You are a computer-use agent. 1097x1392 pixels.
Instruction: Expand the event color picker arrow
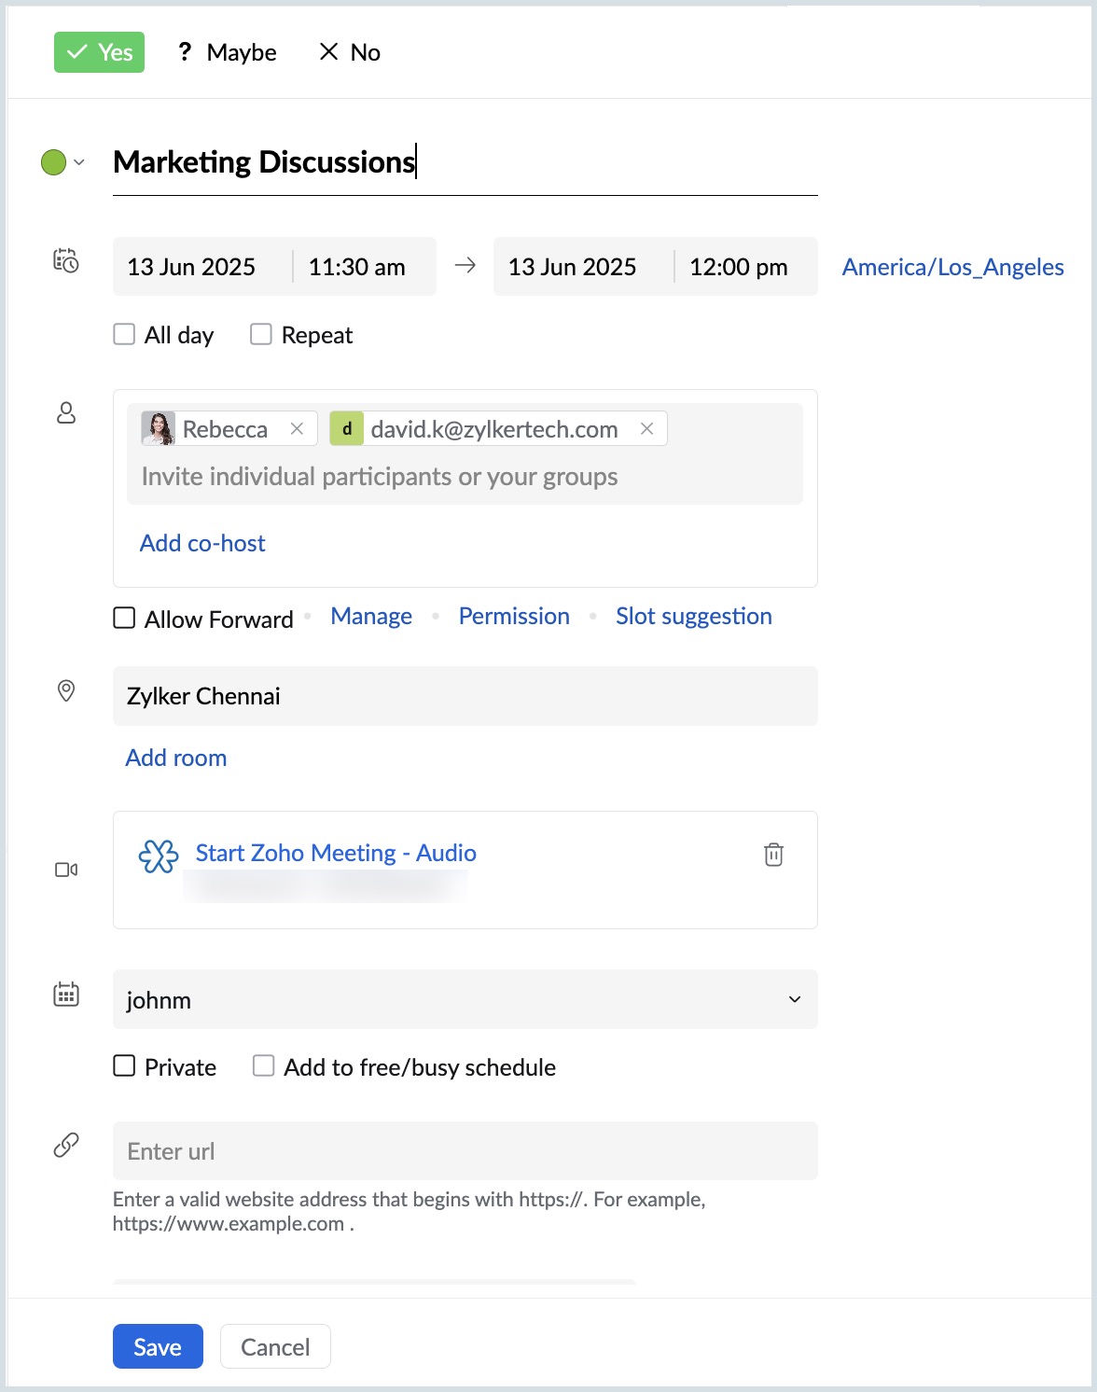pyautogui.click(x=79, y=162)
